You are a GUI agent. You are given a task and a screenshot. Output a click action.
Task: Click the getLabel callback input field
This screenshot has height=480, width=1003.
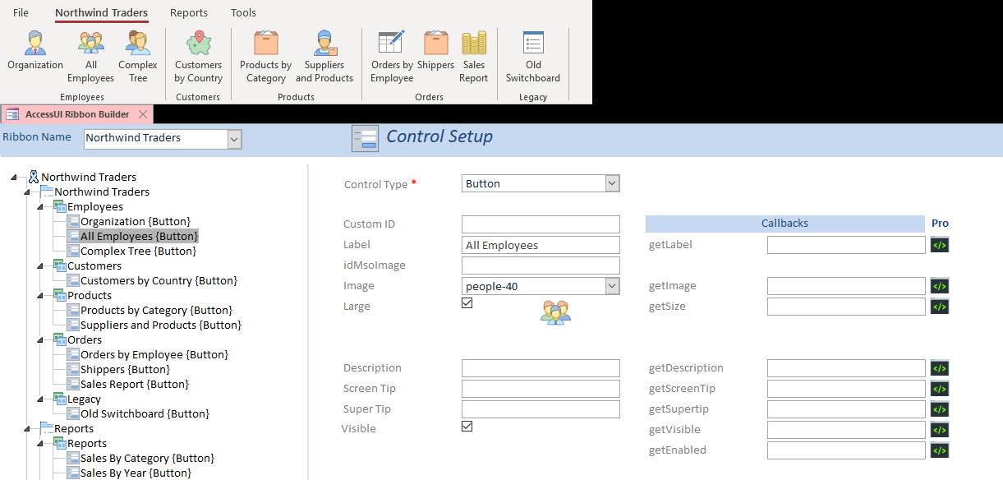coord(846,245)
